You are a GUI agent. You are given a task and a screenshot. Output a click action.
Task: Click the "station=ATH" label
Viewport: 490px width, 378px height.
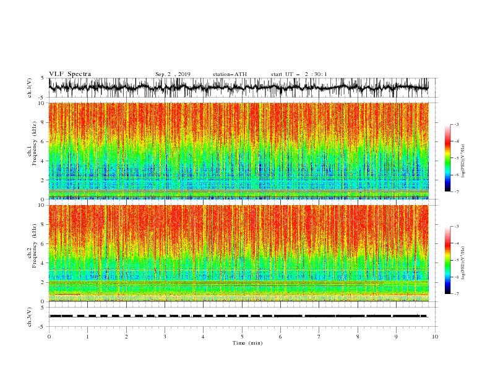pyautogui.click(x=230, y=74)
